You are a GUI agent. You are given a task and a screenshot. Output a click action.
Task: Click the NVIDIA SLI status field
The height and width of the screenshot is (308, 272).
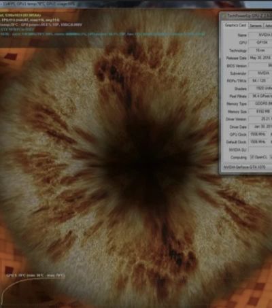[260, 150]
